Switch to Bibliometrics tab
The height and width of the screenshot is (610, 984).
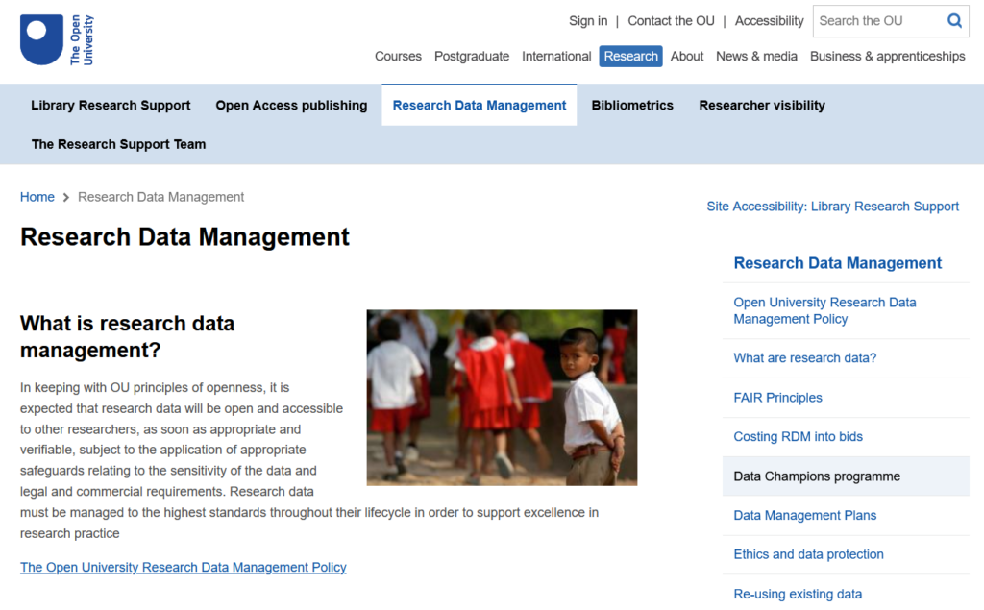(x=632, y=105)
